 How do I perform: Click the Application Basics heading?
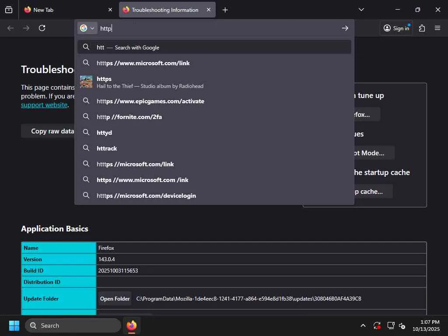tap(55, 228)
